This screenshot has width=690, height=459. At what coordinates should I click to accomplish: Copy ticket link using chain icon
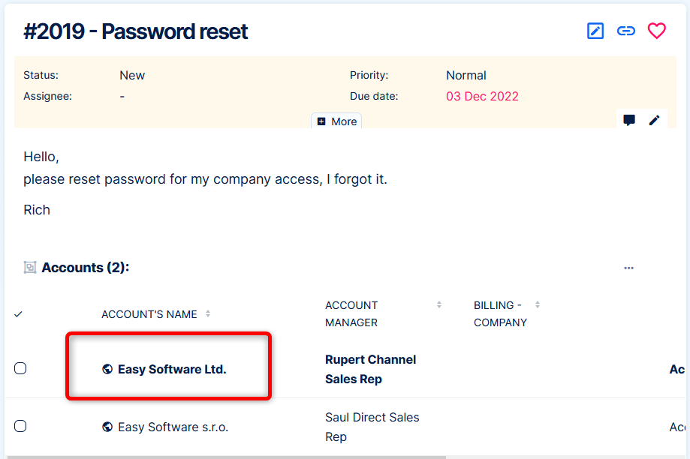pos(626,31)
